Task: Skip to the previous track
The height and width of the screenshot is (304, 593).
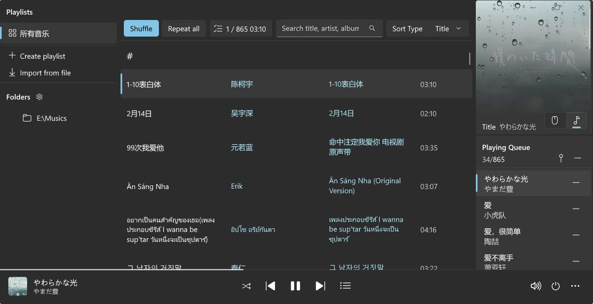Action: 270,286
